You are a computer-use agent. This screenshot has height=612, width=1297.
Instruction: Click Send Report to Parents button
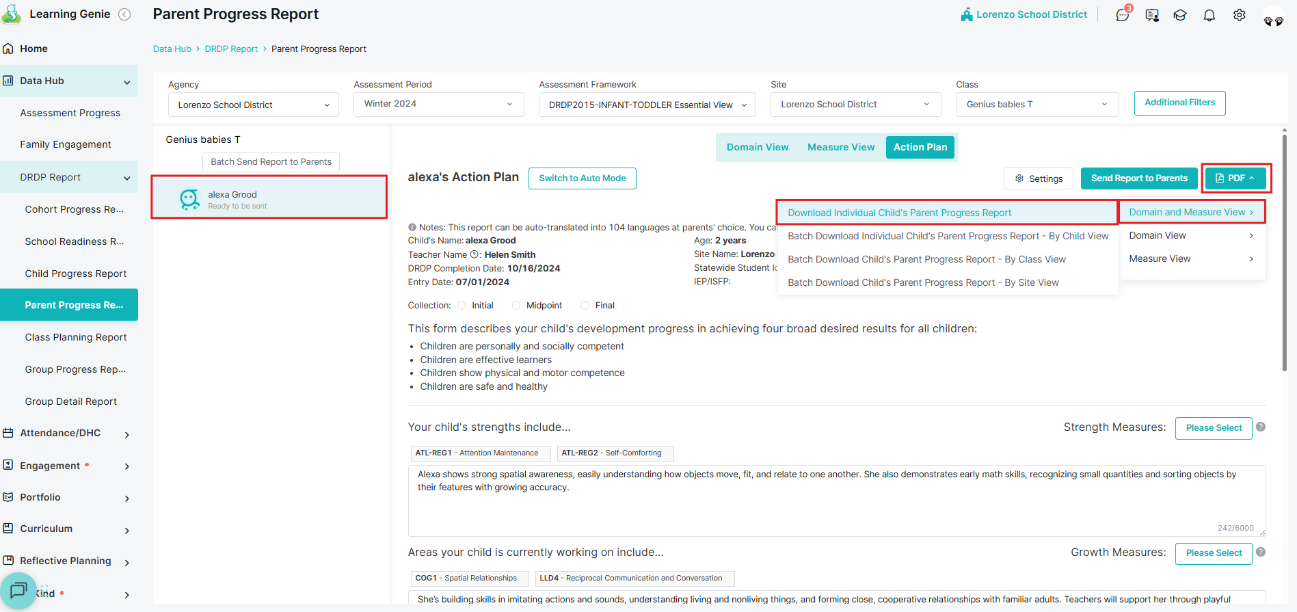1139,178
